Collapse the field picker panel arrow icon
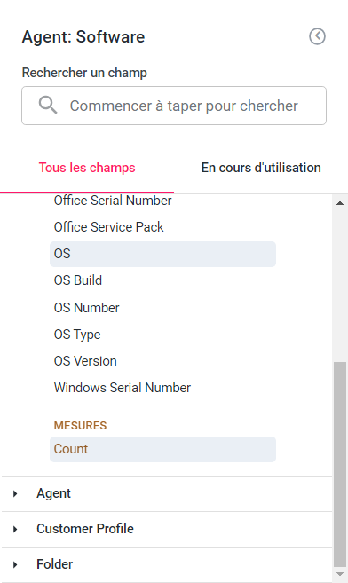Screen dimensions: 348x583 [x=317, y=36]
